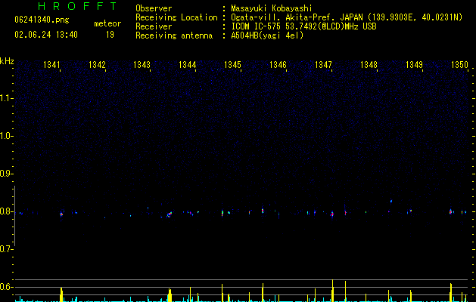Click the Receiver label

pyautogui.click(x=154, y=26)
